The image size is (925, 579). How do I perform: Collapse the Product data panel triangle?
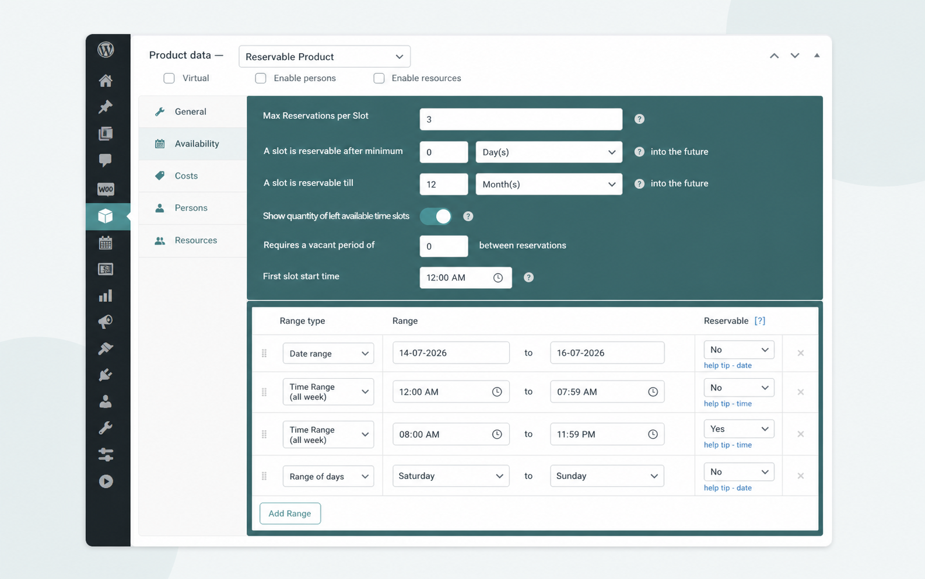(x=817, y=55)
